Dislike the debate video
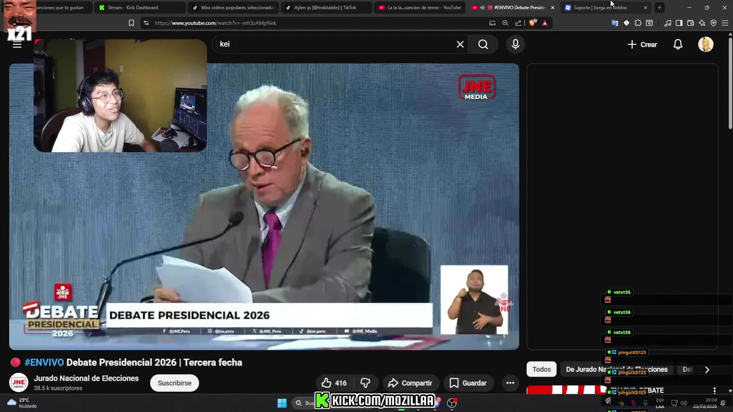 (x=365, y=383)
